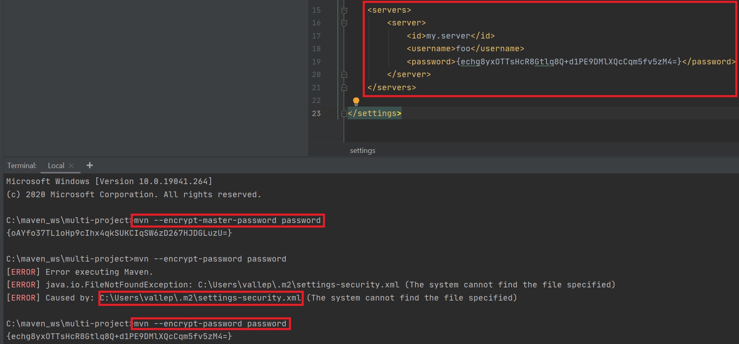Viewport: 739px width, 344px height.
Task: Switch to the Local terminal tab
Action: [56, 166]
